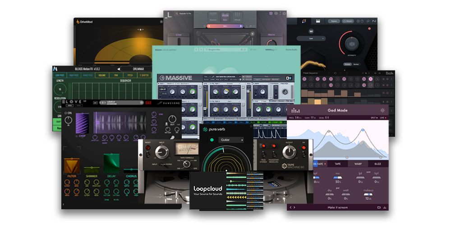The height and width of the screenshot is (225, 451).
Task: Open settings gear in top plugin
Action: (x=284, y=13)
